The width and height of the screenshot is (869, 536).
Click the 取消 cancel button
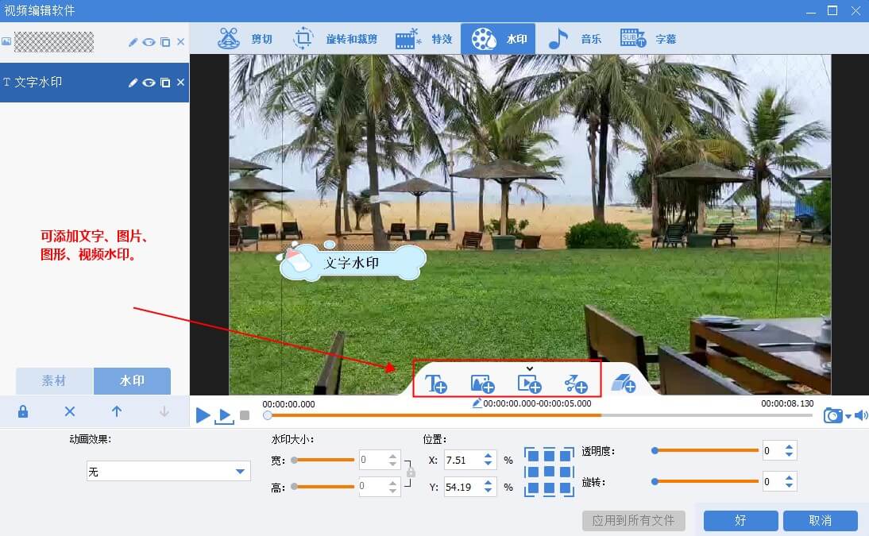[821, 520]
